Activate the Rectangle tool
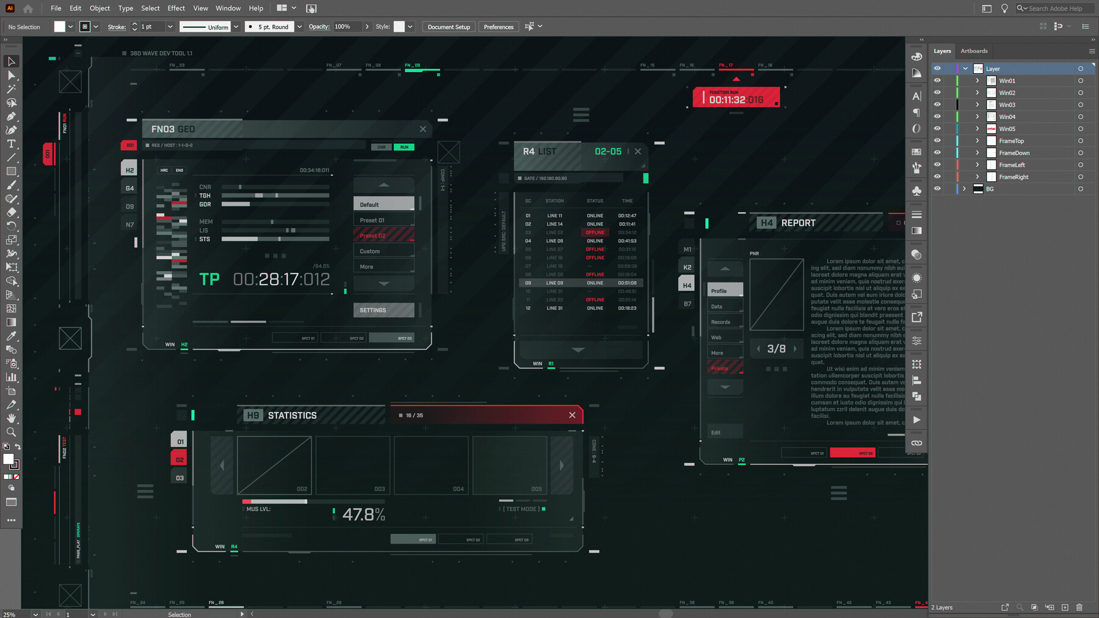Image resolution: width=1099 pixels, height=618 pixels. (11, 171)
